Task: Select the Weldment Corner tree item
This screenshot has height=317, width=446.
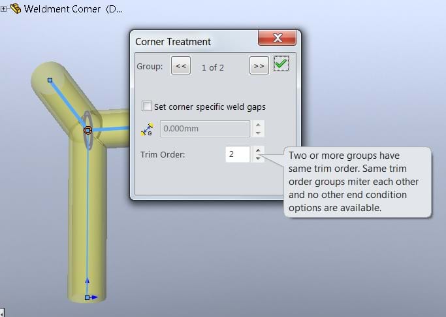Action: tap(72, 9)
